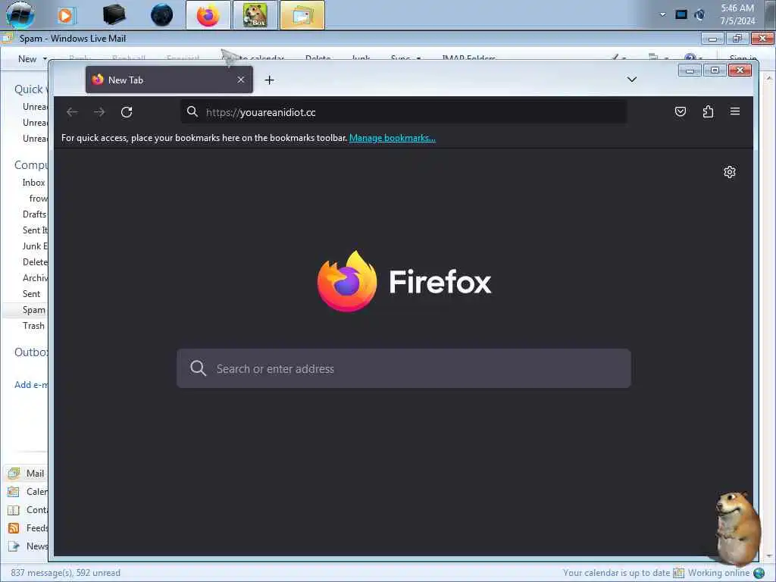776x582 pixels.
Task: Open Junk folder in Live Mail
Action: coord(35,246)
